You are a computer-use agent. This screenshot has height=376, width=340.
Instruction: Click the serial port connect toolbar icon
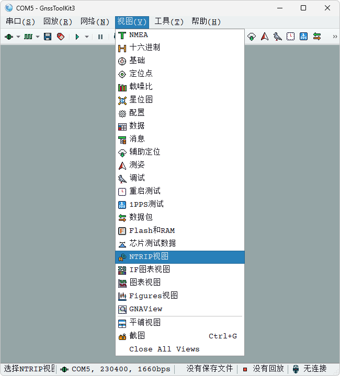(9, 37)
